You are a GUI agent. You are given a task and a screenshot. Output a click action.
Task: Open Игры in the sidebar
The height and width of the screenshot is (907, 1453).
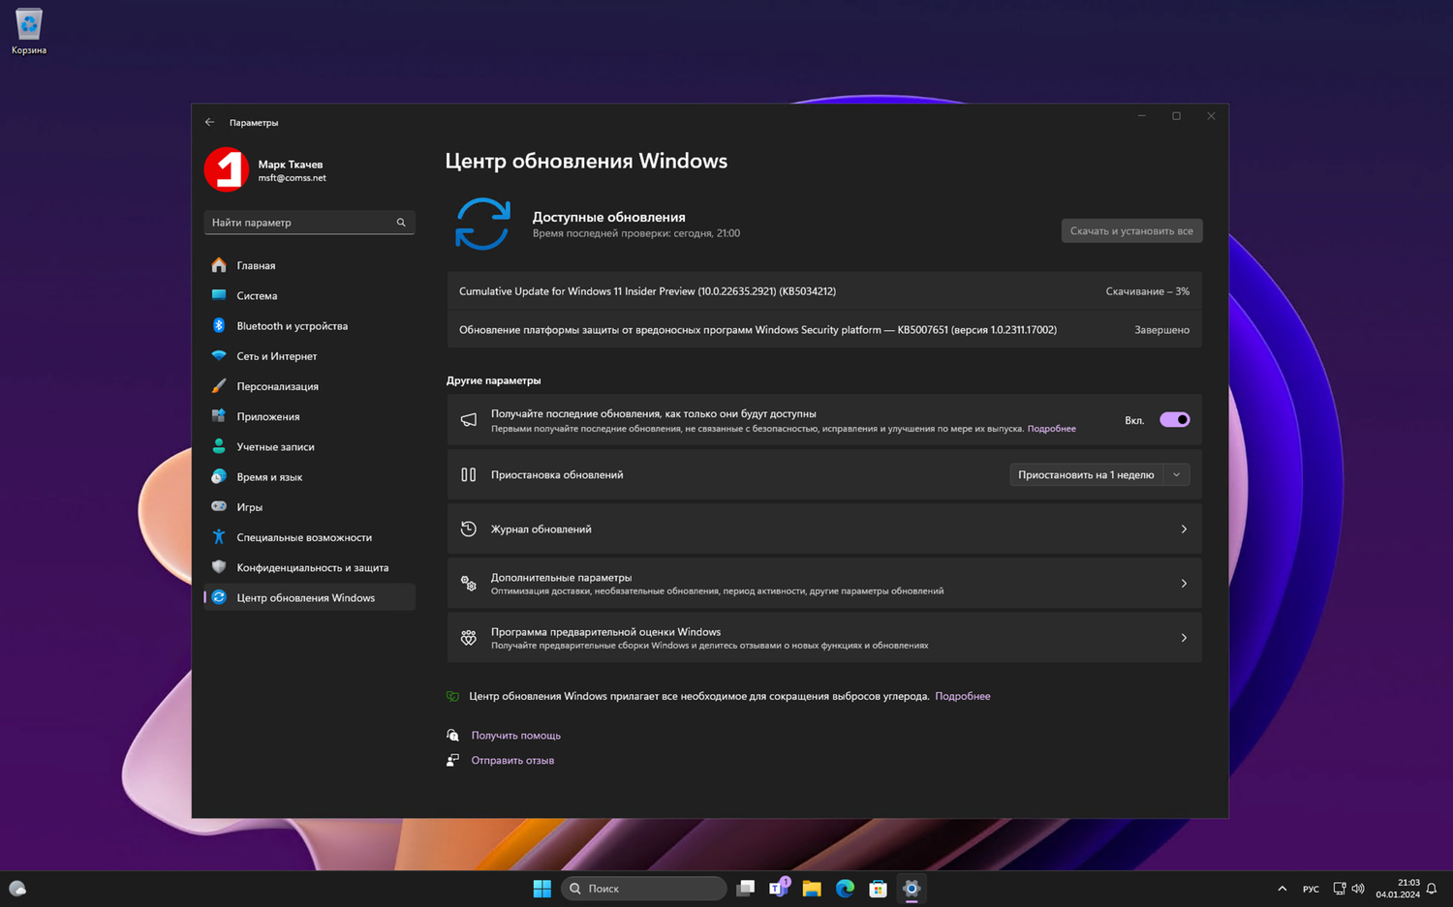[x=310, y=507]
